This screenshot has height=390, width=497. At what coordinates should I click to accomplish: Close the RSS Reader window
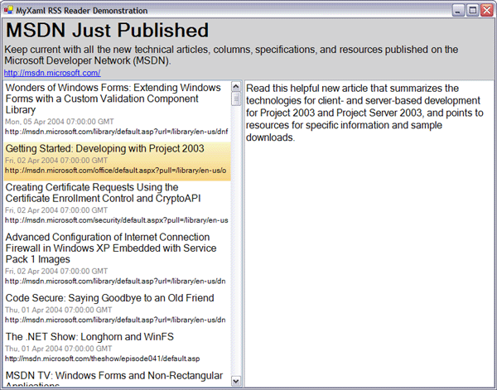[486, 10]
